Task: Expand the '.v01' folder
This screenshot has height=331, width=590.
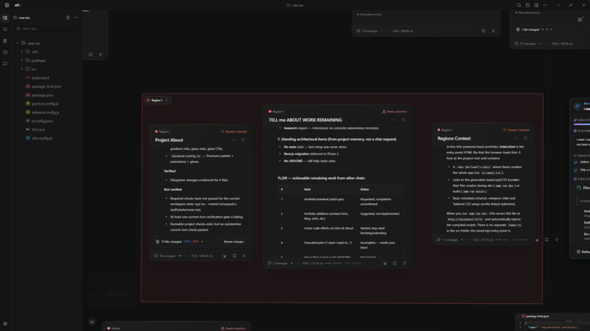Action: (22, 52)
